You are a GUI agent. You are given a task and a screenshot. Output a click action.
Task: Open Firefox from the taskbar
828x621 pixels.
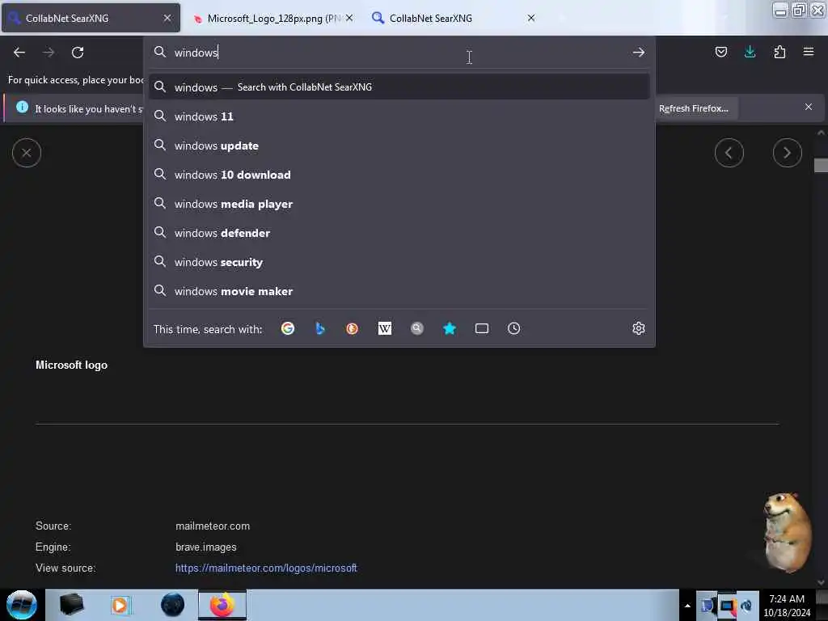tap(222, 605)
